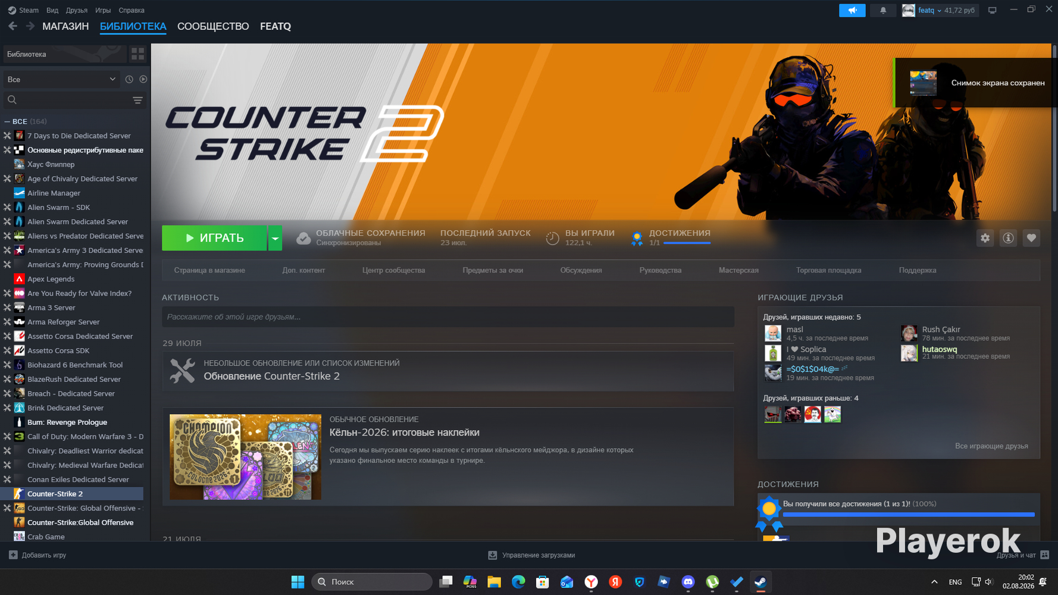Toggle the ready-to-play games filter
The height and width of the screenshot is (595, 1058).
coord(143,79)
